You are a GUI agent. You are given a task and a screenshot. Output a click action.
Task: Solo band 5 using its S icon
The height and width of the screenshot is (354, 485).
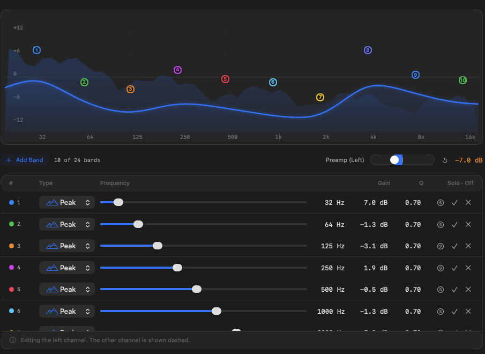click(x=441, y=289)
